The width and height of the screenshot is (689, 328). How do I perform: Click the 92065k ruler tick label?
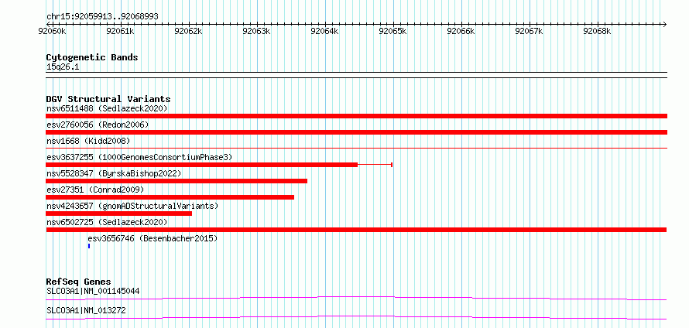click(x=392, y=32)
